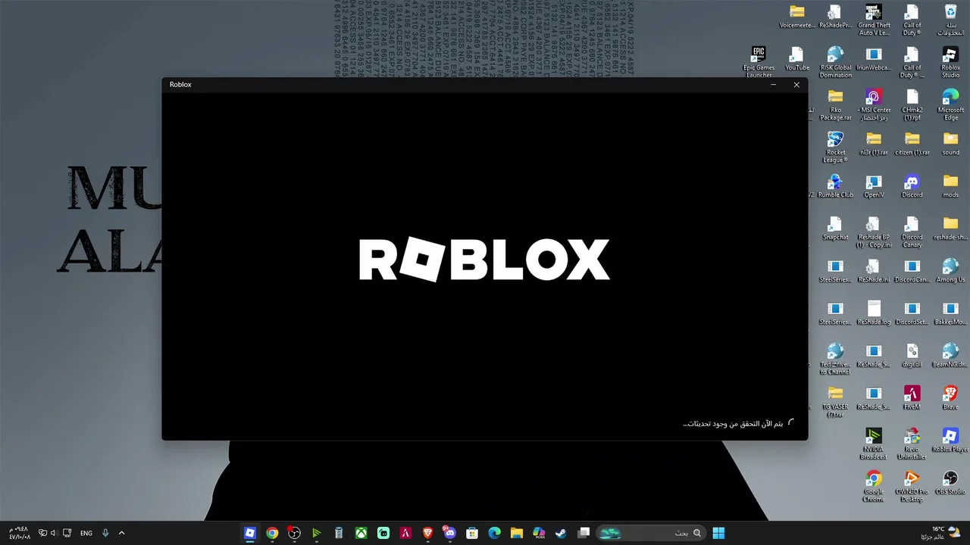
Task: Open Microsoft Store from the taskbar
Action: 472,533
